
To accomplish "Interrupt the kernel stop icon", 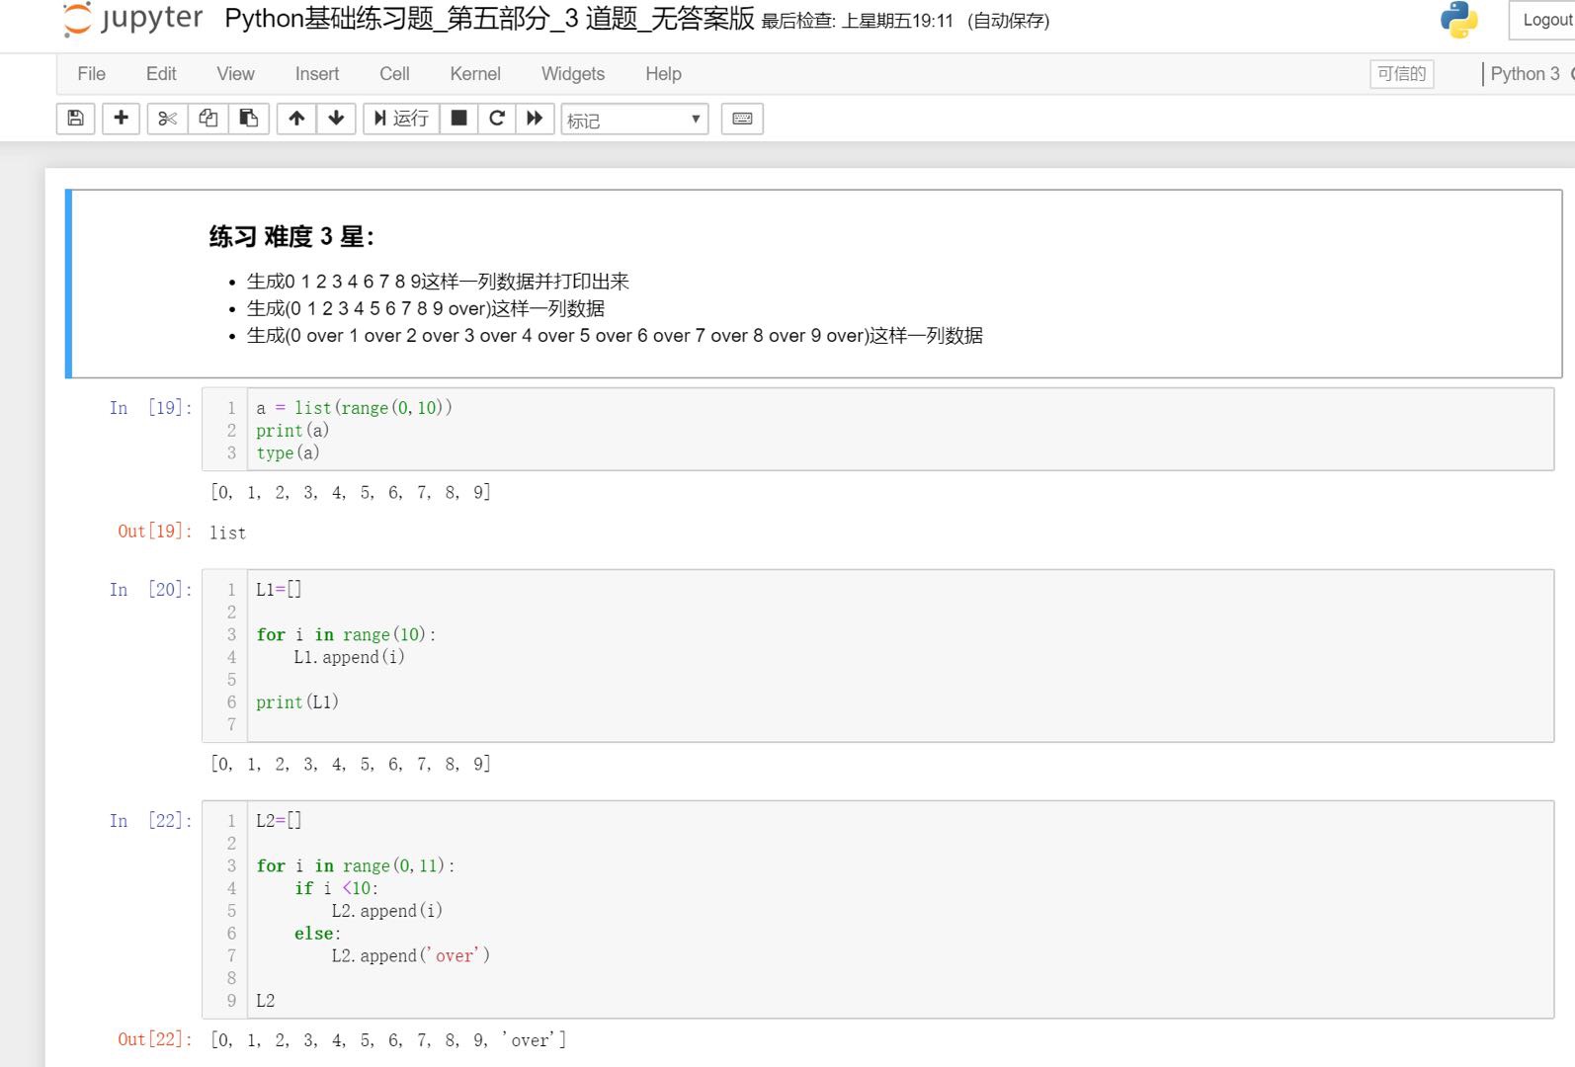I will click(458, 119).
